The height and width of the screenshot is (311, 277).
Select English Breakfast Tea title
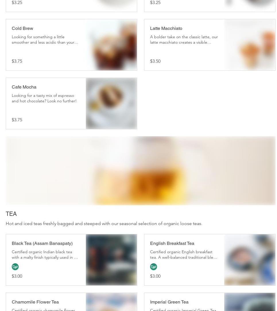[x=172, y=243]
